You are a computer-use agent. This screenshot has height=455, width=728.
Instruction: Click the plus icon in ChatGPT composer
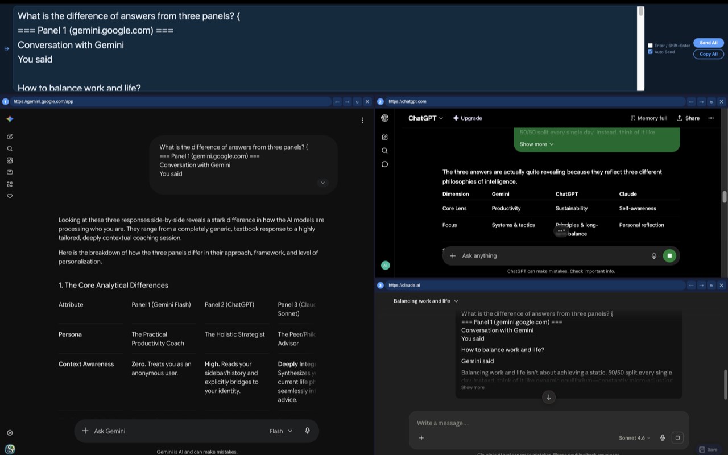453,256
